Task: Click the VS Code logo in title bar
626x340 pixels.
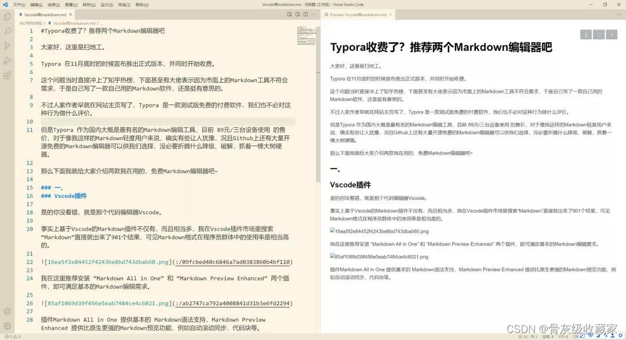Action: [x=5, y=5]
